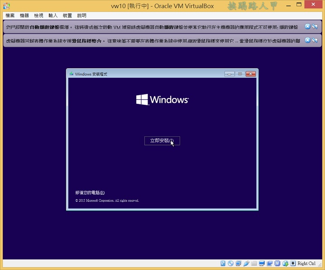The height and width of the screenshot is (270, 325).
Task: Click the display monitor status icon
Action: tap(262, 263)
